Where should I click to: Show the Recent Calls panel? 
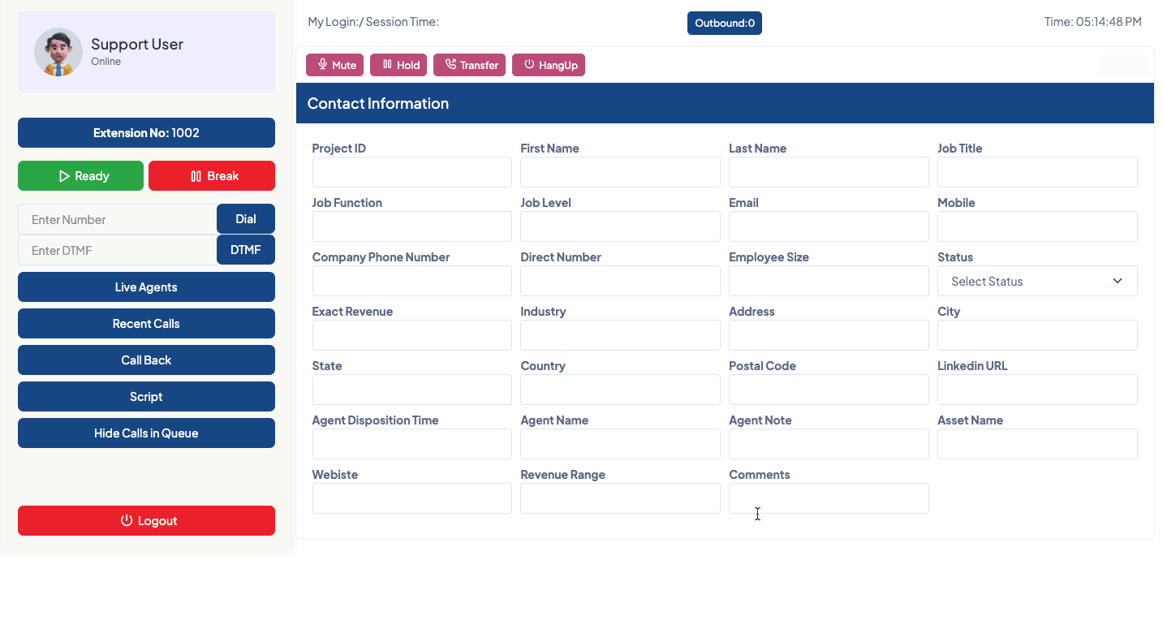(146, 324)
